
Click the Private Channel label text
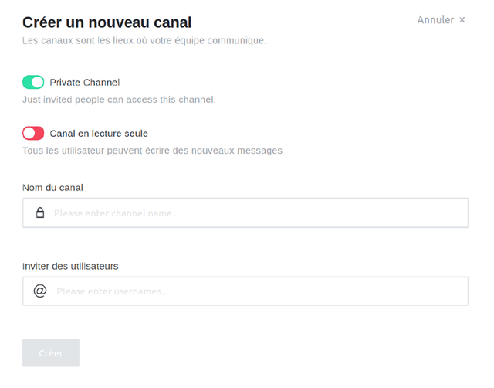(85, 82)
